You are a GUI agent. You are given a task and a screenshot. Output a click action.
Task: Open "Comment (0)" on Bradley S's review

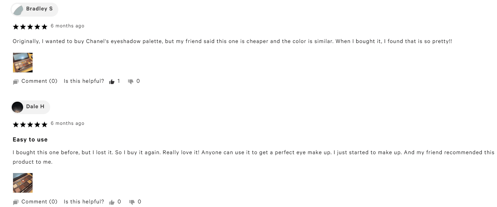tap(39, 81)
